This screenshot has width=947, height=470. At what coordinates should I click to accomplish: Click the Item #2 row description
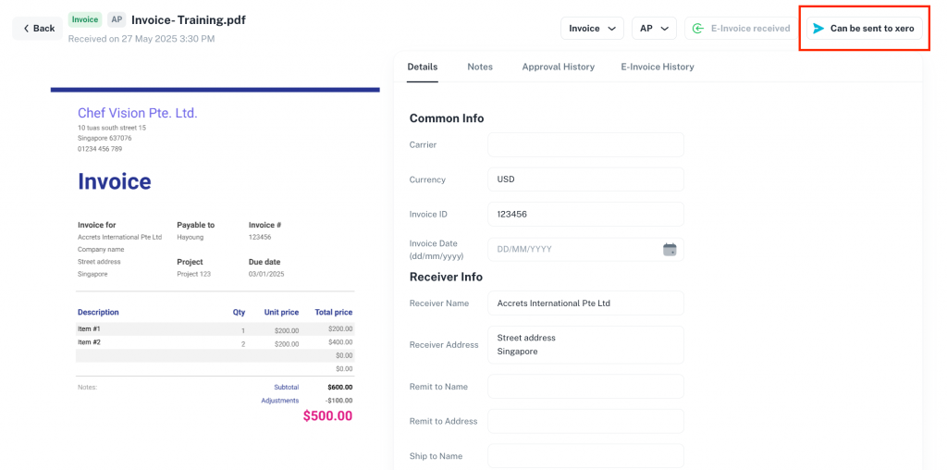pos(88,342)
